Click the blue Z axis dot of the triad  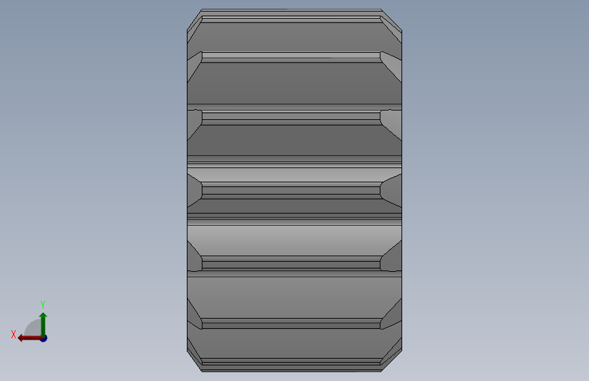[x=44, y=338]
